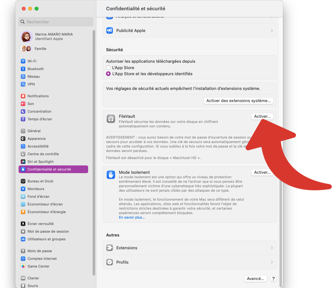
Task: Click the Accessibilité icon
Action: (23, 146)
